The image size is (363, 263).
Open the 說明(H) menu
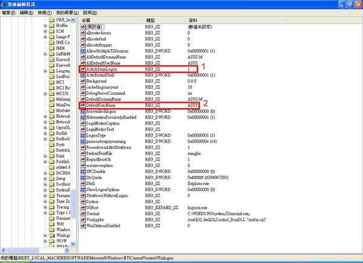click(90, 13)
